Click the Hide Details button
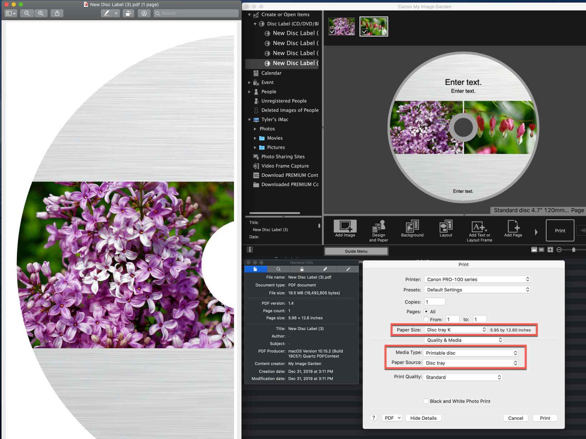The width and height of the screenshot is (586, 439). tap(423, 418)
